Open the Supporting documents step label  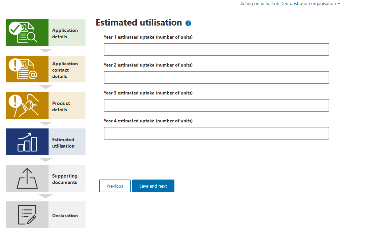[65, 179]
